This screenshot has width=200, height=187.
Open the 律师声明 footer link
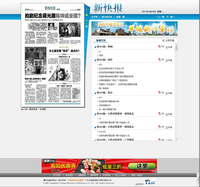click(94, 175)
